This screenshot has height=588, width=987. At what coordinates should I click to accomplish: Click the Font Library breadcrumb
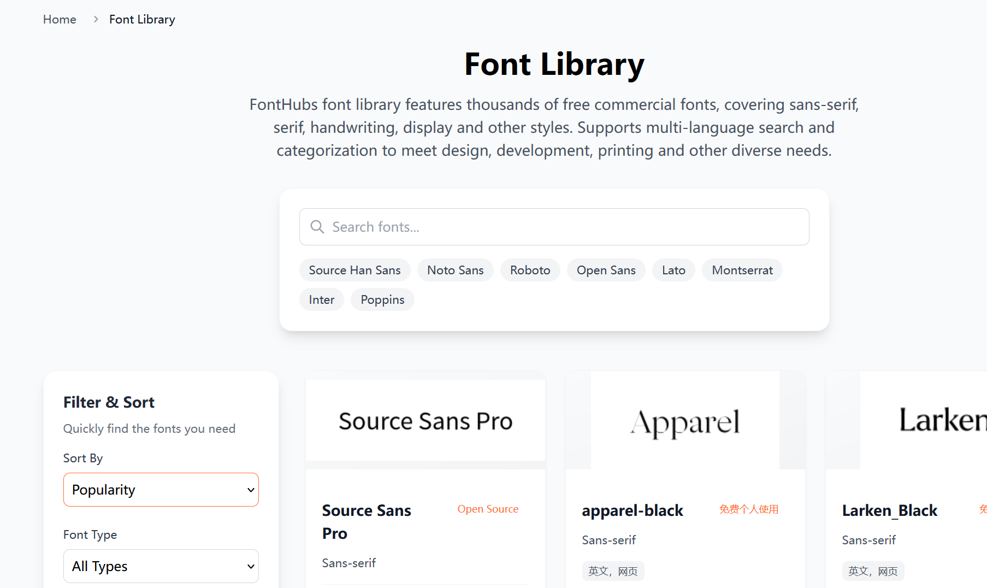[142, 19]
